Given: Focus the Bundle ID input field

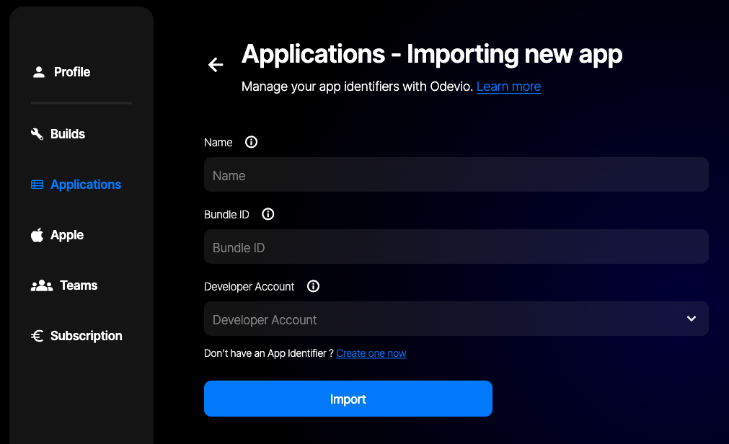Looking at the screenshot, I should pos(456,247).
